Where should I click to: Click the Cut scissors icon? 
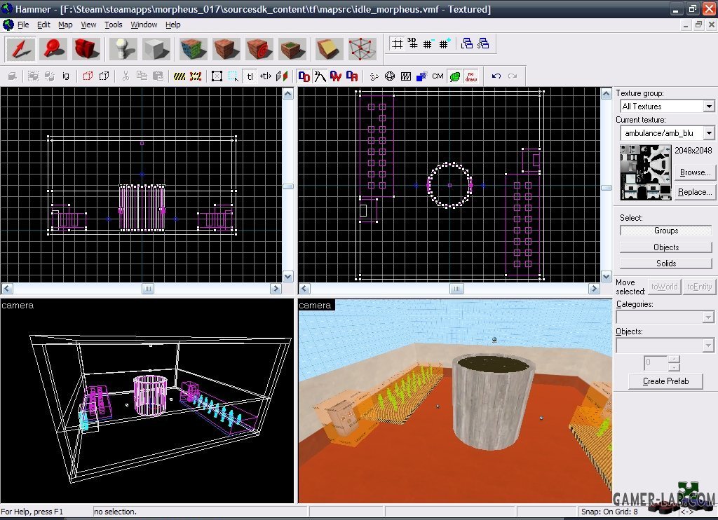pyautogui.click(x=126, y=76)
